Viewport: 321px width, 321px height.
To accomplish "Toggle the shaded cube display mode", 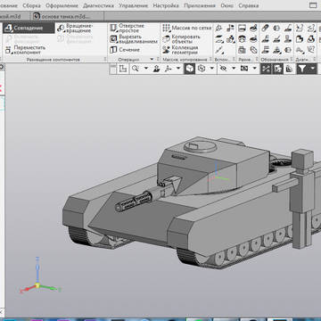I will (x=189, y=69).
